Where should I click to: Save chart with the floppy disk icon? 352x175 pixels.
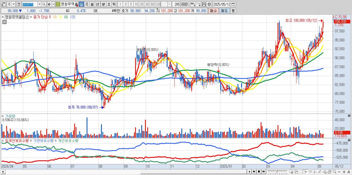(x=204, y=4)
